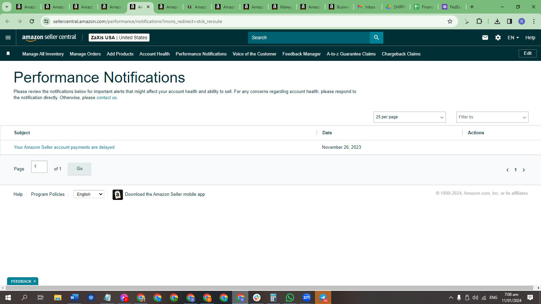Viewport: 541px width, 304px height.
Task: Switch to the SHIPPI Google Drive tab
Action: tap(396, 7)
